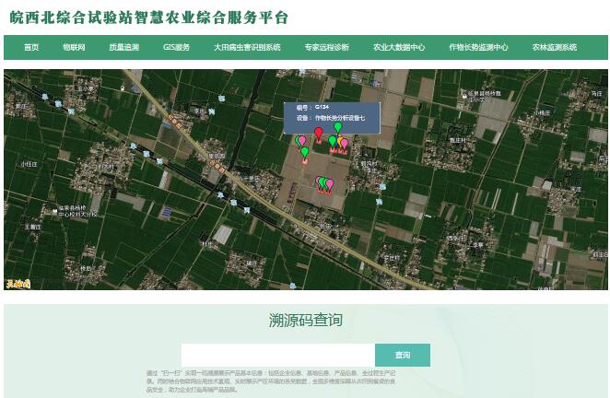This screenshot has width=610, height=398.
Task: Open 大田病虫害识别系统 from the navigation bar
Action: pyautogui.click(x=247, y=47)
